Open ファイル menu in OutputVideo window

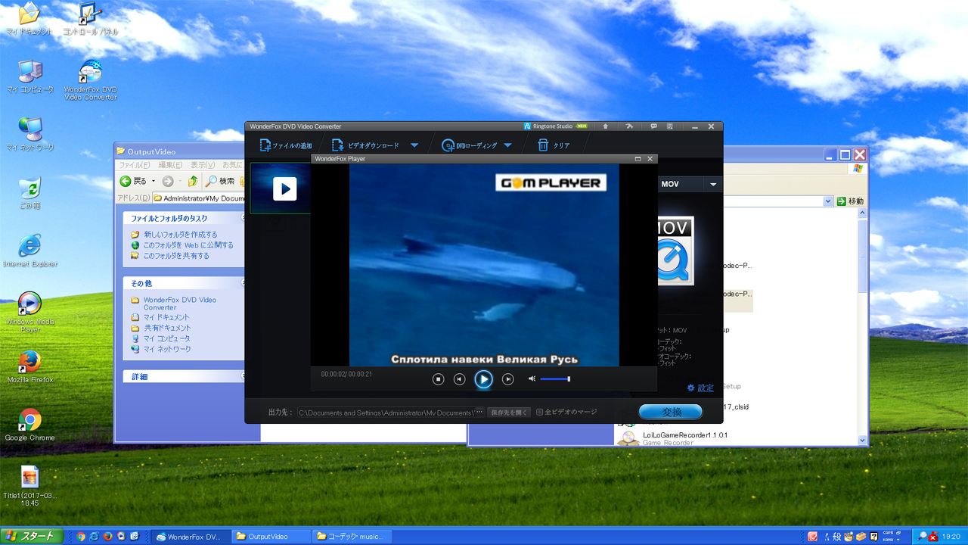coord(135,165)
